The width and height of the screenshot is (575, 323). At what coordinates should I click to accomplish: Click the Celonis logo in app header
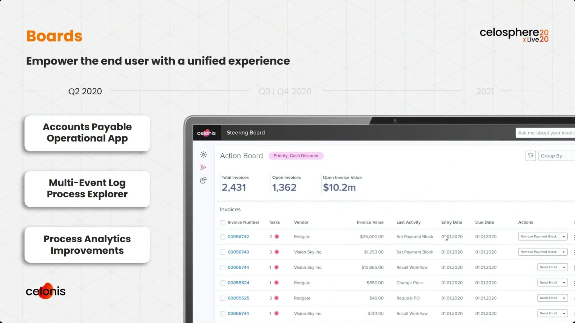pos(206,133)
